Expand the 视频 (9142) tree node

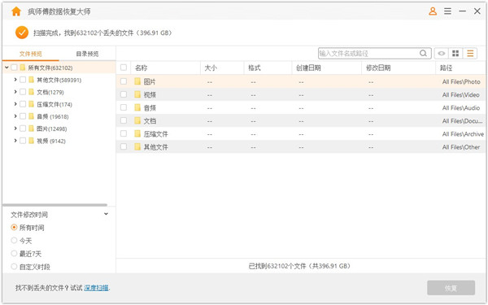point(15,141)
